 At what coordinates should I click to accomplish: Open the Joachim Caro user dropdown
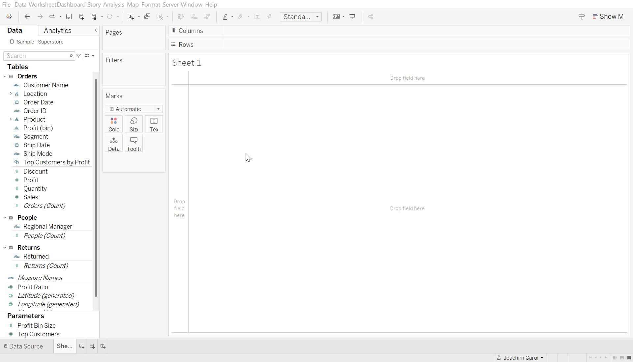coord(521,358)
